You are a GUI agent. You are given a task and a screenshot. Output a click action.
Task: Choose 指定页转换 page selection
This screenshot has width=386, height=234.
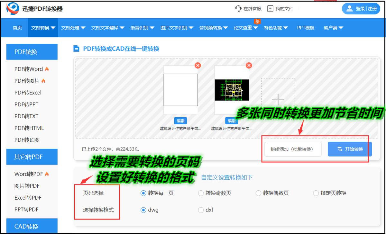(316, 193)
